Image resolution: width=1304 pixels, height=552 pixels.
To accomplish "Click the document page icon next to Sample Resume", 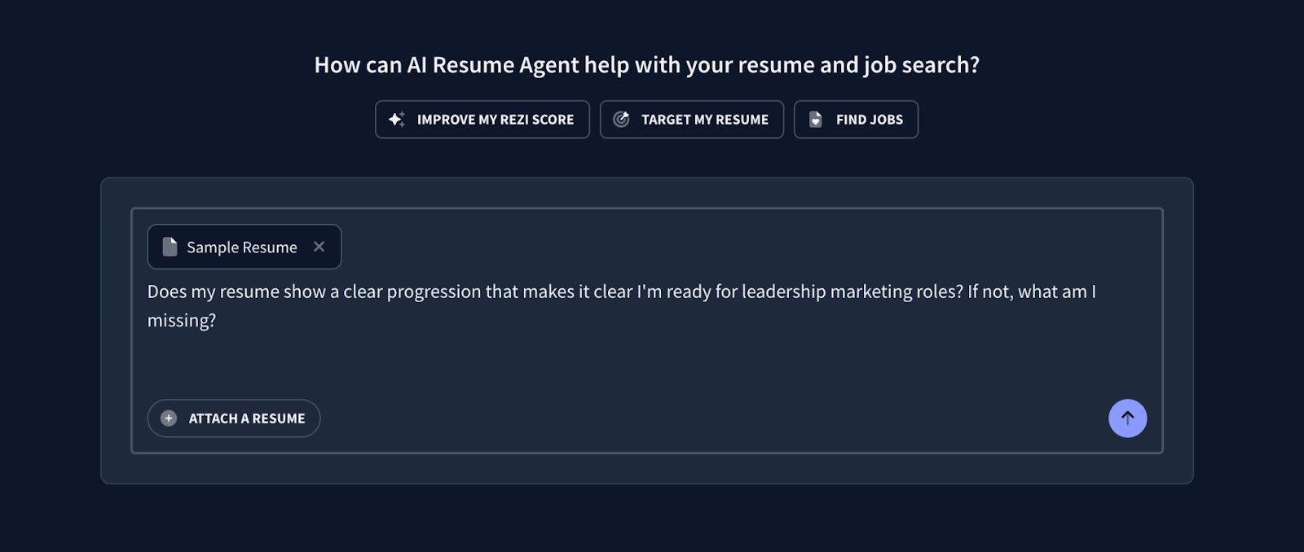I will [170, 246].
